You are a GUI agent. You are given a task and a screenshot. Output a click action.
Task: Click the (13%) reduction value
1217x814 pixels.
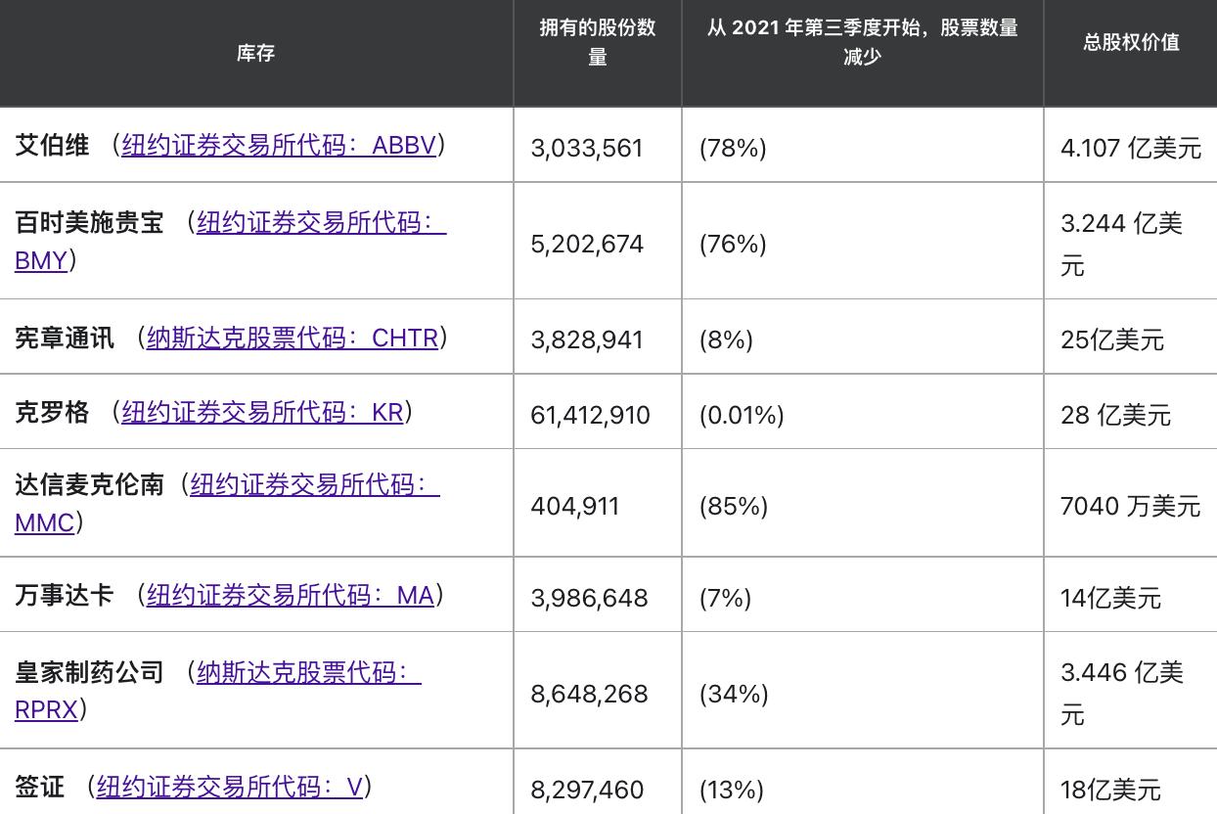pyautogui.click(x=732, y=790)
